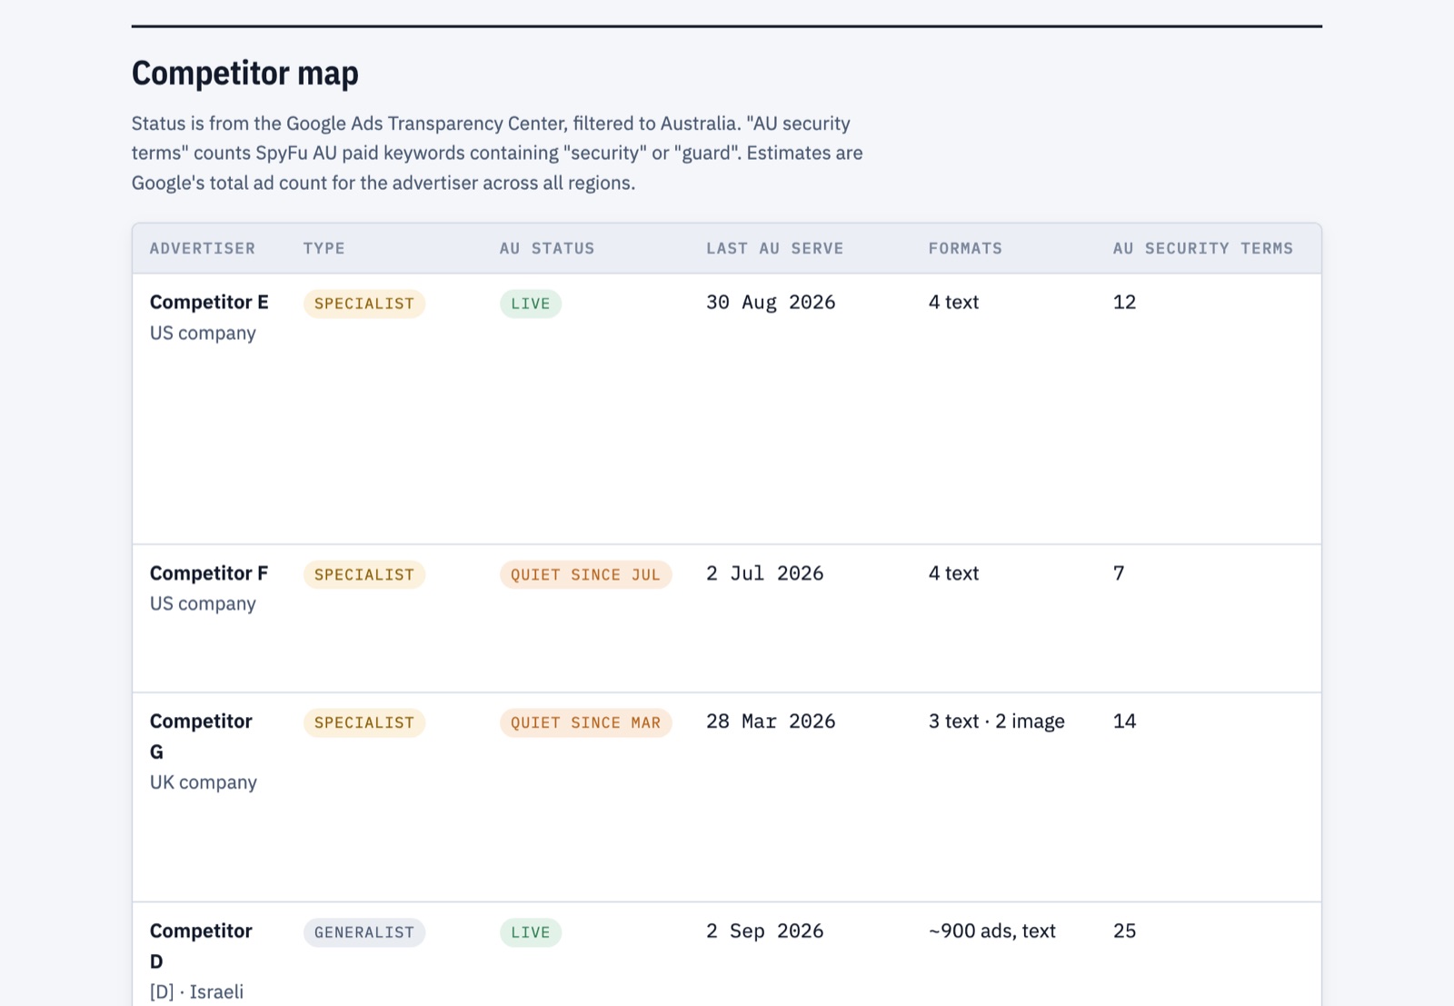The height and width of the screenshot is (1006, 1454).
Task: Click the QUIET SINCE MAR status badge
Action: tap(586, 722)
